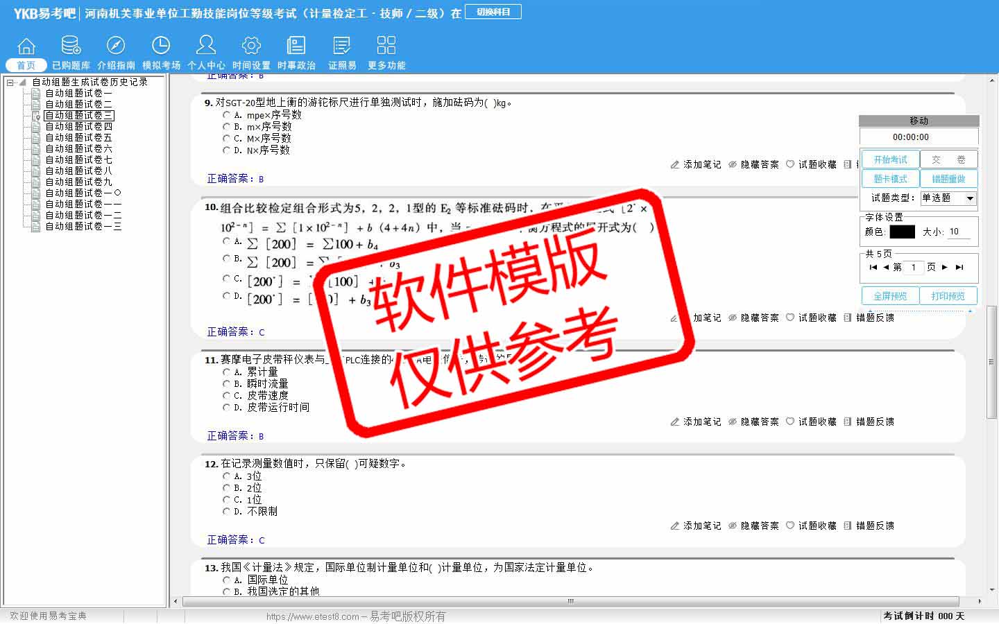Click error feedback icon for question 12
The width and height of the screenshot is (999, 624).
848,526
